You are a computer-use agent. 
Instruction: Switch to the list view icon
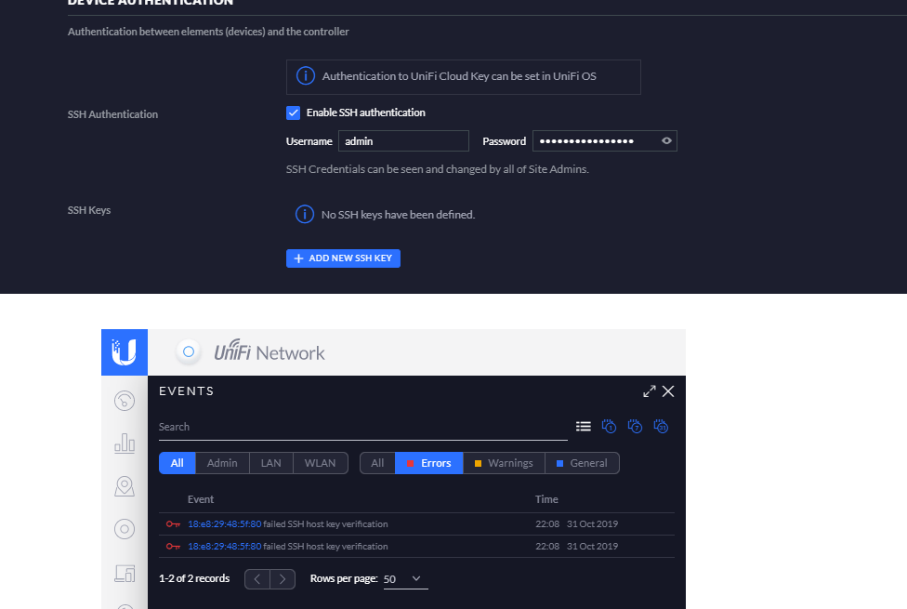coord(584,427)
